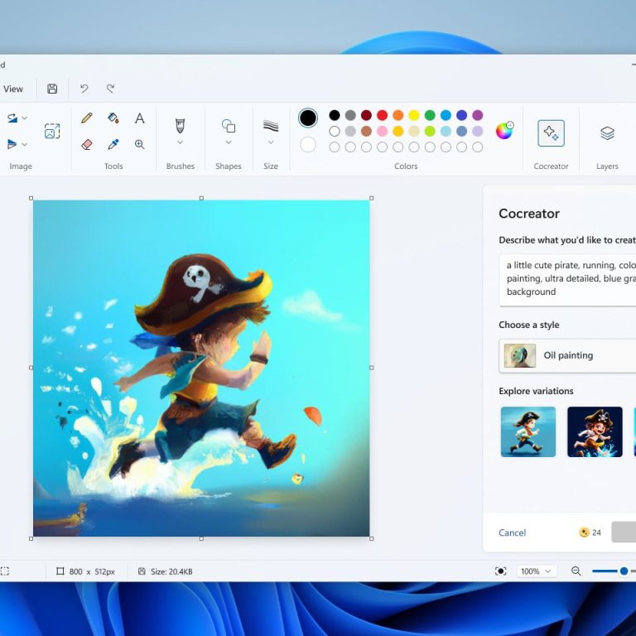Select primary Color 1 black circle
The width and height of the screenshot is (636, 636).
coord(308,118)
